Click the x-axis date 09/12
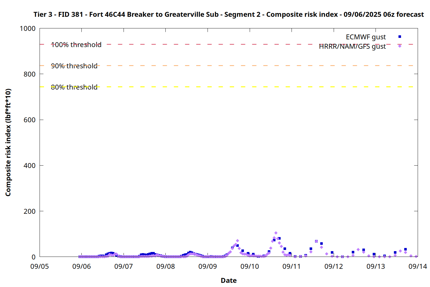Viewport: 430px width, 287px height. coord(334,266)
